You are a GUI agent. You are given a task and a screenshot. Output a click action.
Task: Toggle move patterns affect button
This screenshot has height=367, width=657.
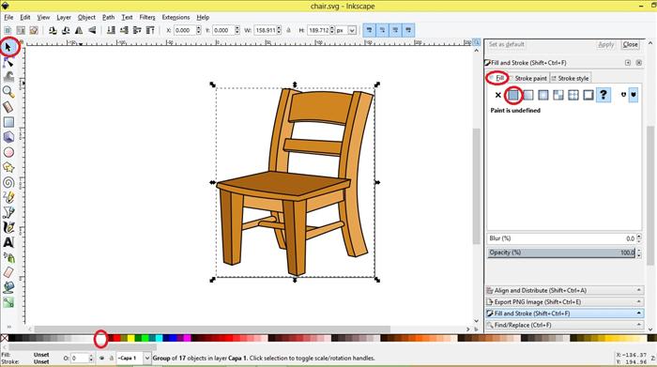[408, 30]
